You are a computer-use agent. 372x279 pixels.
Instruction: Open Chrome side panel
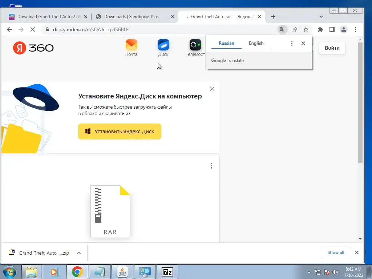(x=332, y=29)
